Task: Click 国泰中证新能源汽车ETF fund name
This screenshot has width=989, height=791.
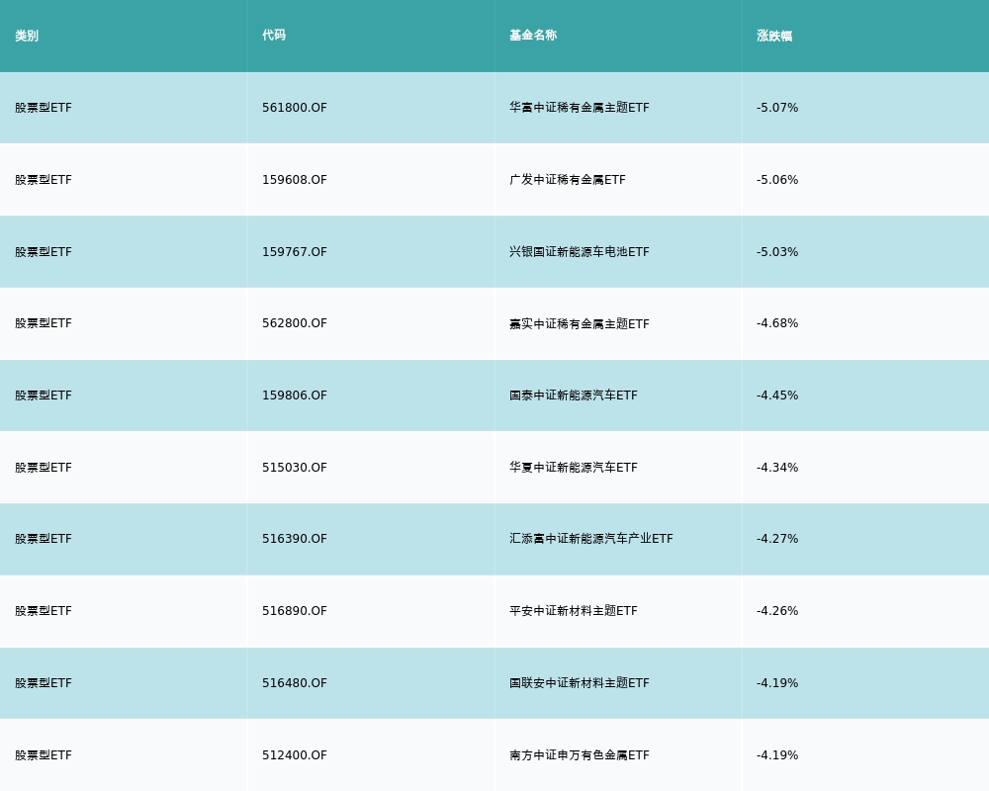Action: 574,395
